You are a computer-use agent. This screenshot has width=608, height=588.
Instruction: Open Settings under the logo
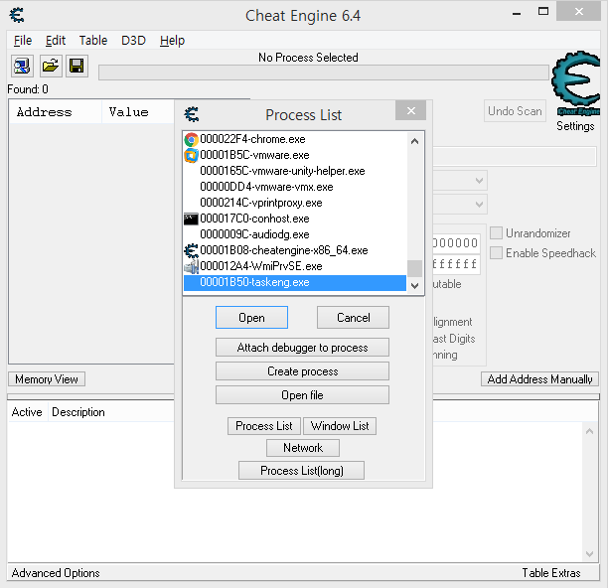(575, 126)
